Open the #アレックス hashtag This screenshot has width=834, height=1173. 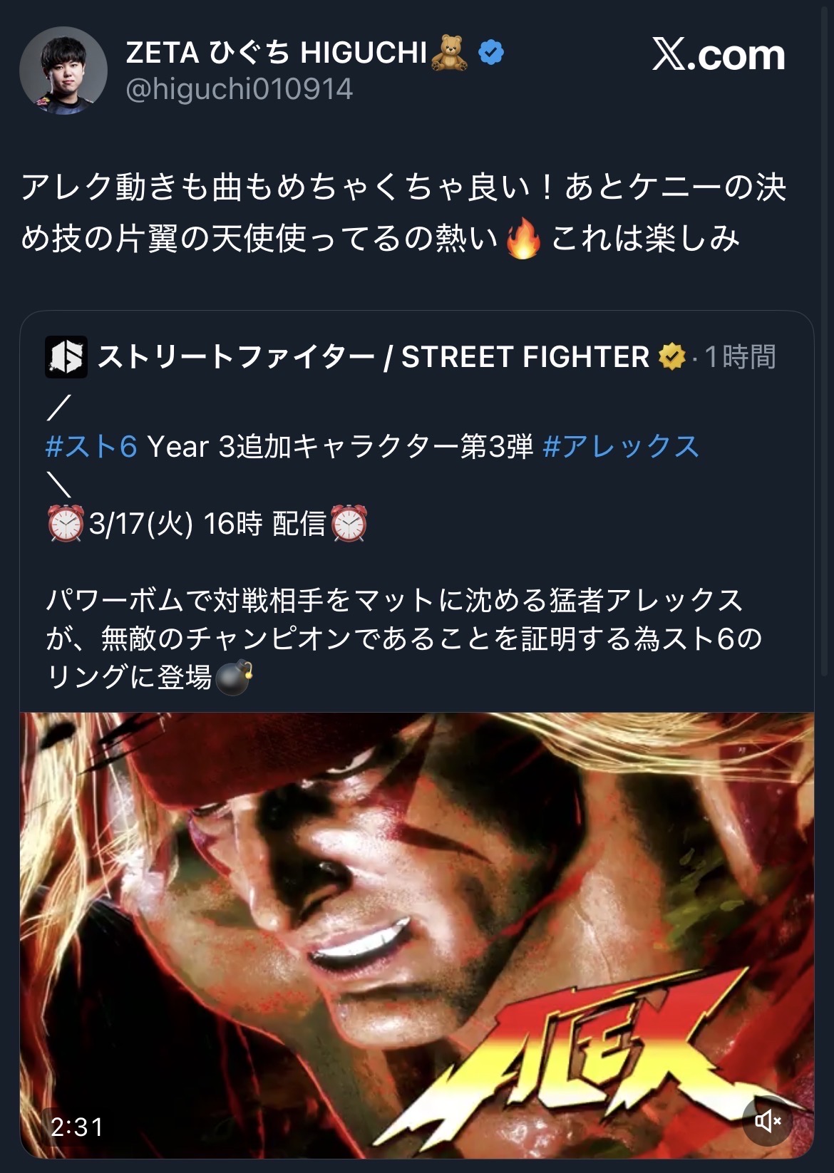click(621, 447)
